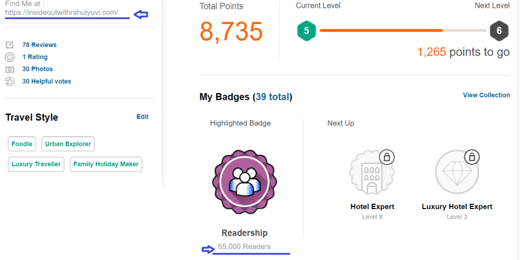Click the green level 5 hexagon badge
Image resolution: width=520 pixels, height=260 pixels.
tap(306, 31)
